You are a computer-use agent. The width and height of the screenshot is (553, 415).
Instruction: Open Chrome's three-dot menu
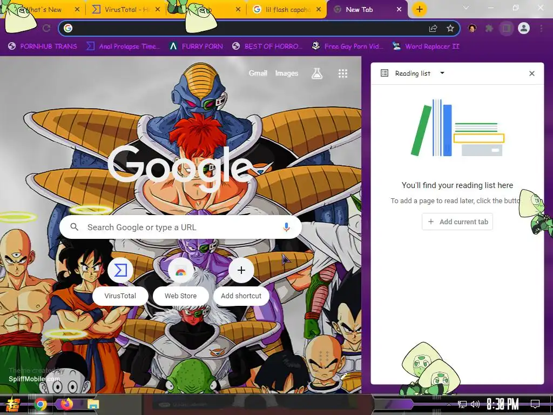click(x=541, y=28)
